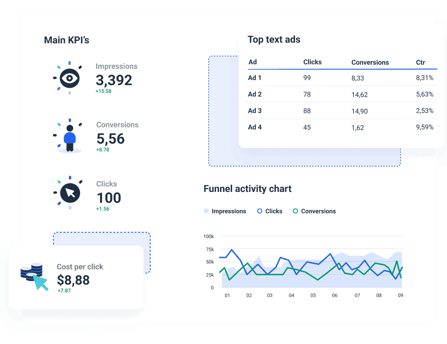Select the Funnel activity chart section header
The image size is (447, 344).
(x=247, y=189)
